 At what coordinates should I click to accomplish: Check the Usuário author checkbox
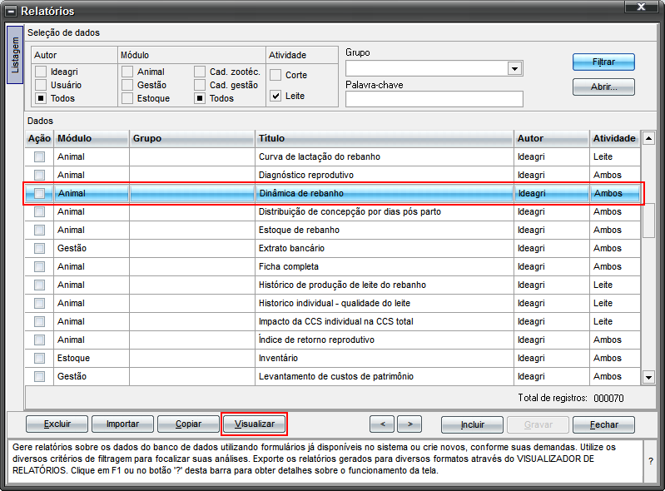[40, 85]
